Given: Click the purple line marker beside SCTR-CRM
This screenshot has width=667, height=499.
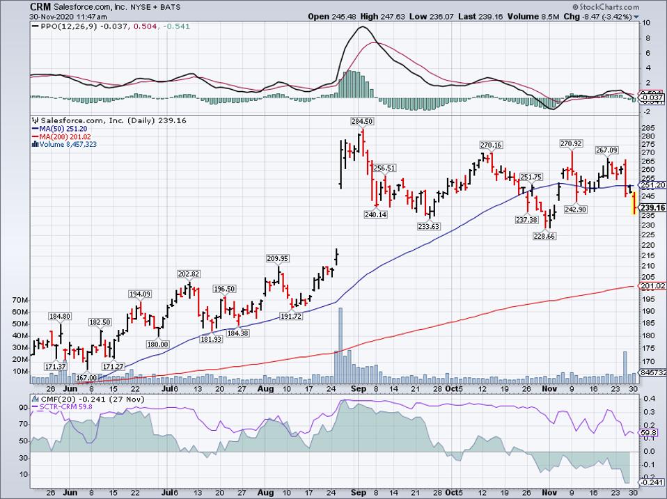Looking at the screenshot, I should click(35, 407).
